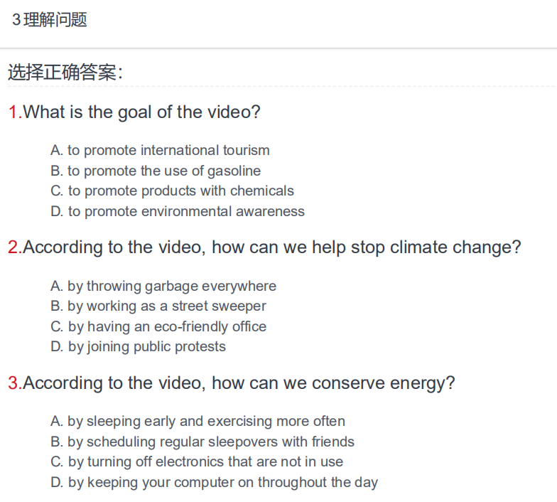Click the red number 2 marker
This screenshot has height=502, width=557.
16,247
